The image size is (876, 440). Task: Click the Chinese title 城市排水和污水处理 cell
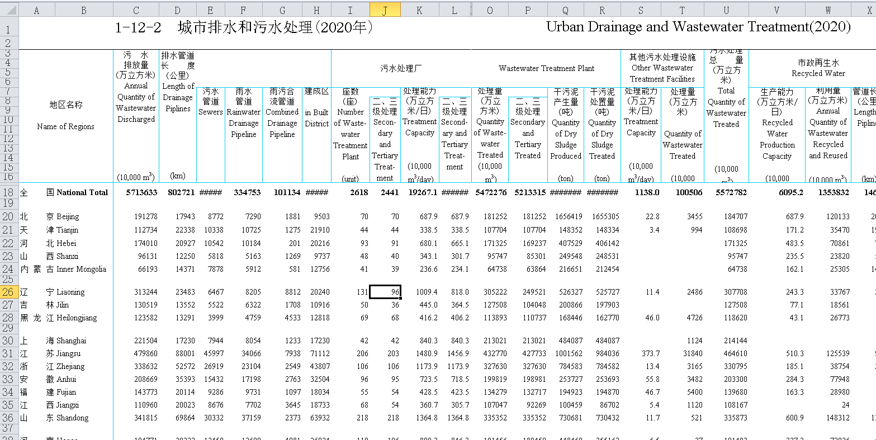click(x=244, y=27)
